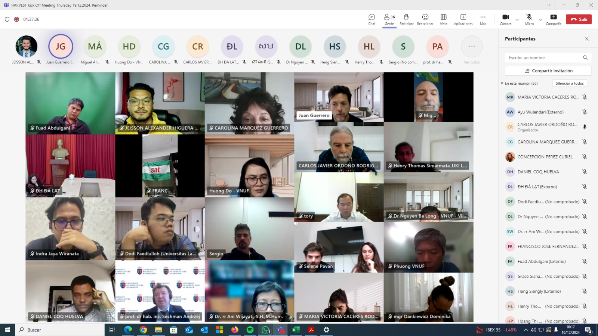
Task: Click Ver todos to show all attendees
Action: [472, 50]
